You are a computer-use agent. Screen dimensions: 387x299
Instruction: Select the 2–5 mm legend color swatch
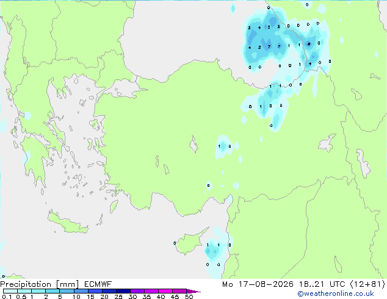click(52, 291)
